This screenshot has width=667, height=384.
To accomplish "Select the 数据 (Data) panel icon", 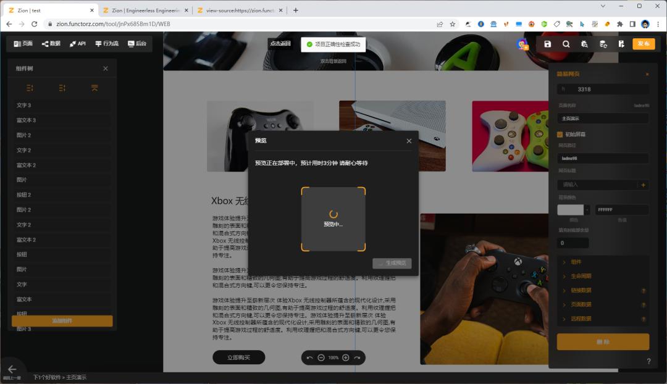I will (x=51, y=44).
